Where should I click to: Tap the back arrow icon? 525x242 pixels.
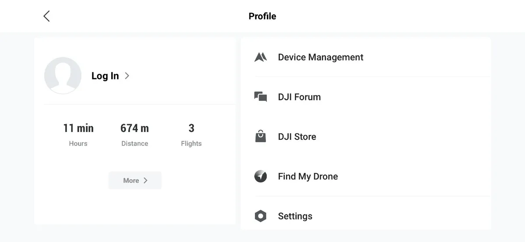tap(46, 16)
